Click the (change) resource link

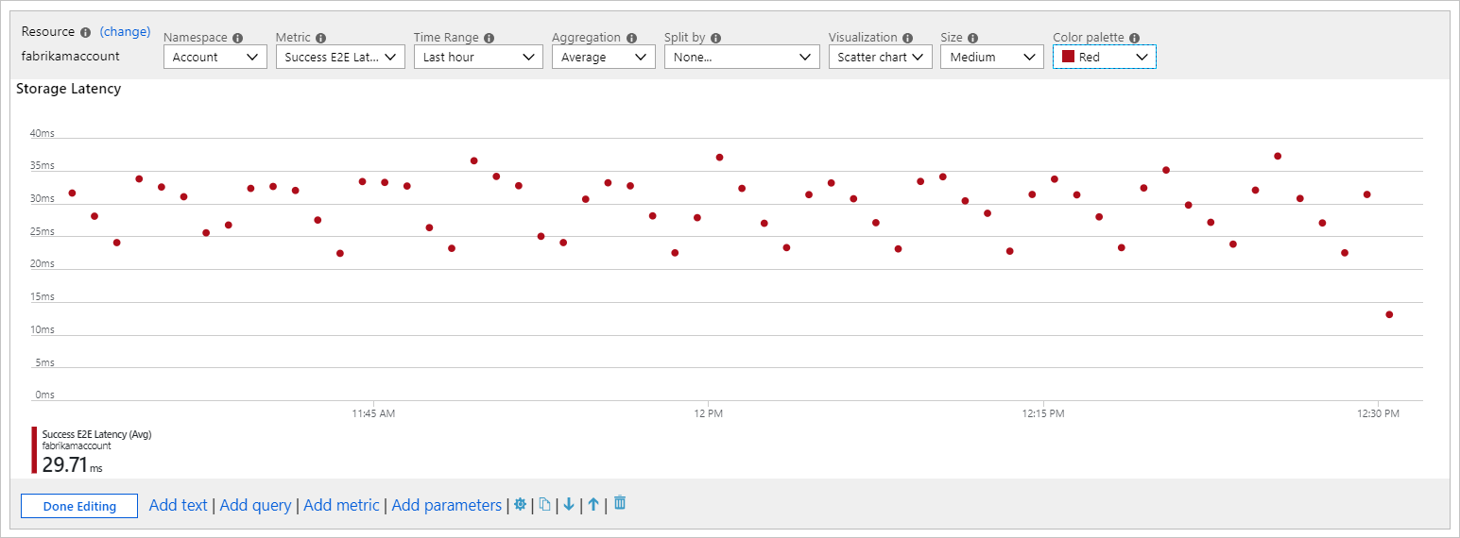pyautogui.click(x=126, y=31)
